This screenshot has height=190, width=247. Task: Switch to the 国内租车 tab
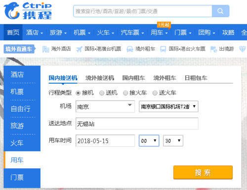(x=133, y=78)
